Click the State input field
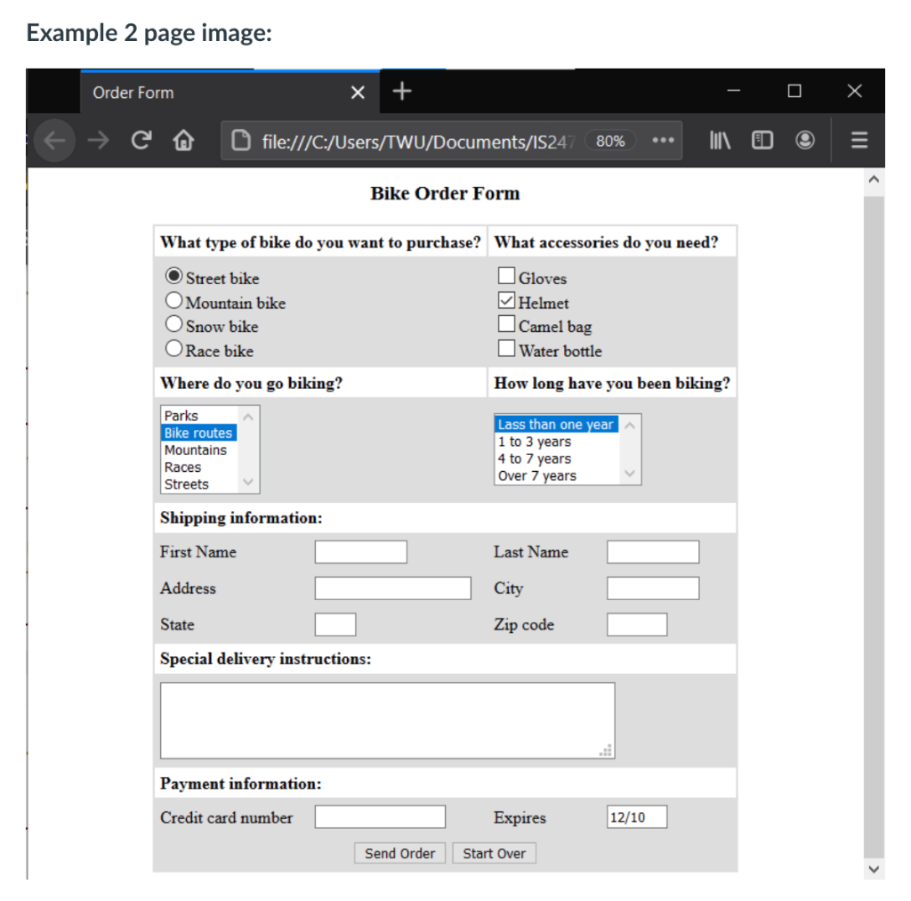 [335, 624]
